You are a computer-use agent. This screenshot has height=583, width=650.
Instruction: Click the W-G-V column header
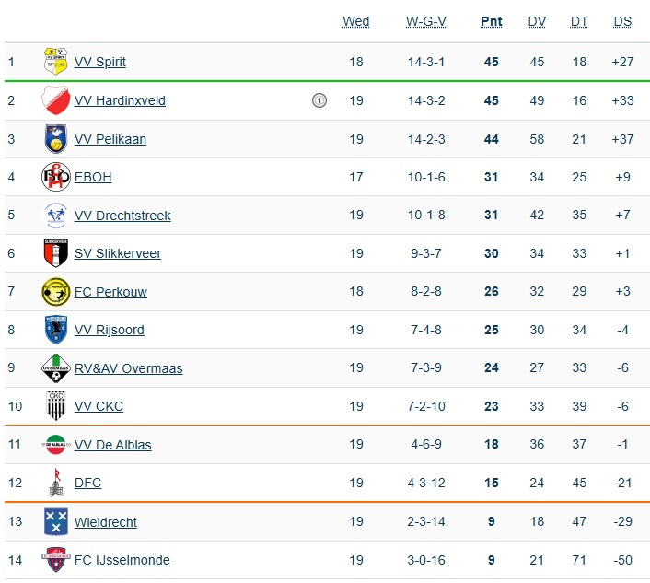point(426,22)
